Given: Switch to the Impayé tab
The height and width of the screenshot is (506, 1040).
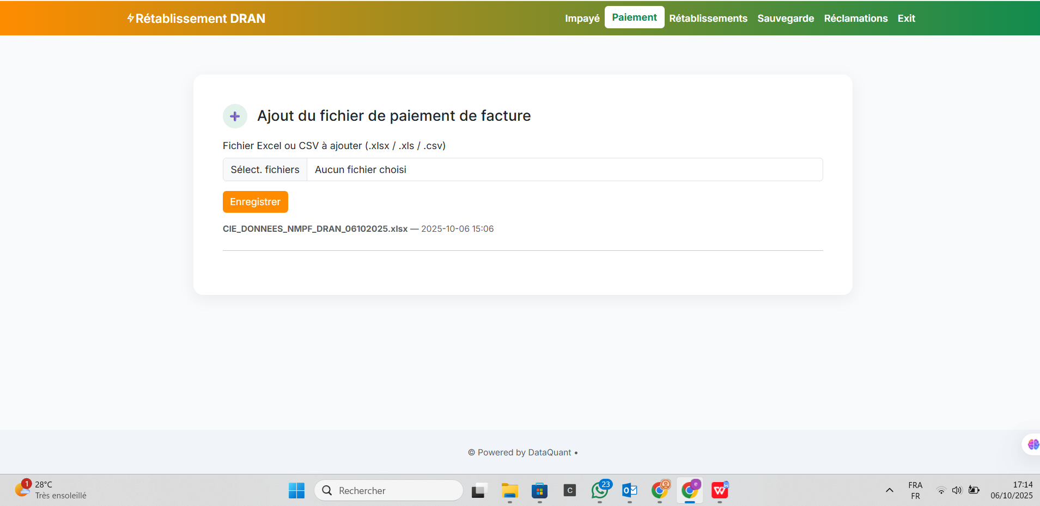Looking at the screenshot, I should tap(582, 18).
